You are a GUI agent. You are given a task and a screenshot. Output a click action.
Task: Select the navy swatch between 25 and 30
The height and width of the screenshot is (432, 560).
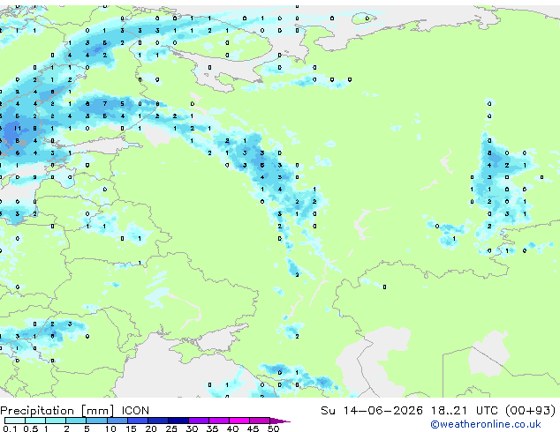coord(178,421)
